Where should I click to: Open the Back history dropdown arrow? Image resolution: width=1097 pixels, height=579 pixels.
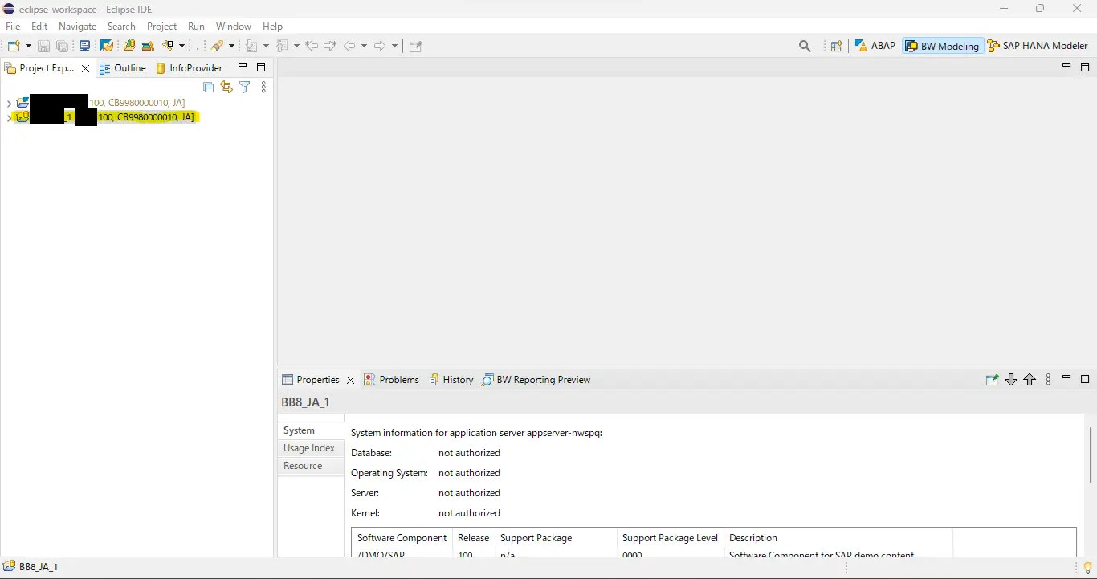(364, 46)
